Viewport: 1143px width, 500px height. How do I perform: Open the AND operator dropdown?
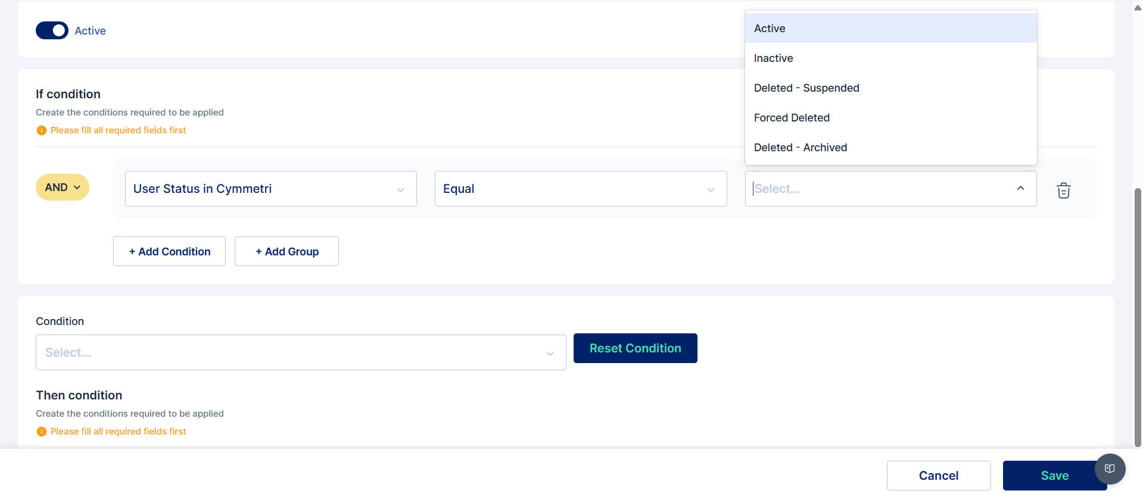63,187
